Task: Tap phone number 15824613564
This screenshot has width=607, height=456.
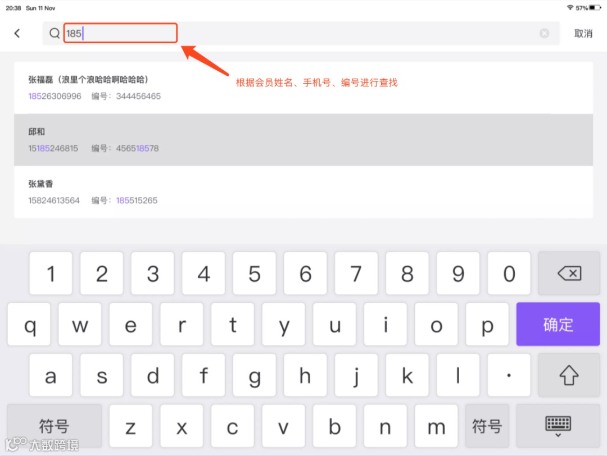Action: click(54, 200)
